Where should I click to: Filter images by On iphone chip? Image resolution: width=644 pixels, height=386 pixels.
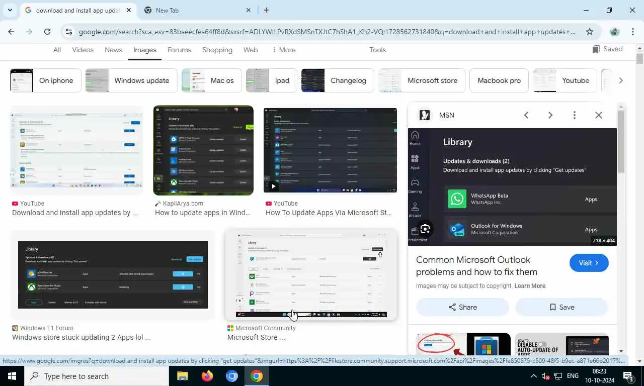click(x=45, y=80)
